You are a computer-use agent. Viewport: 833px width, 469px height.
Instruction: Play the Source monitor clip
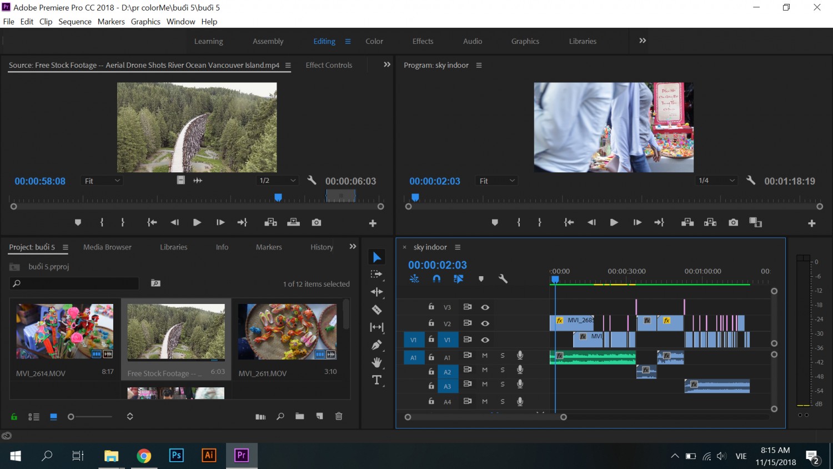[197, 222]
